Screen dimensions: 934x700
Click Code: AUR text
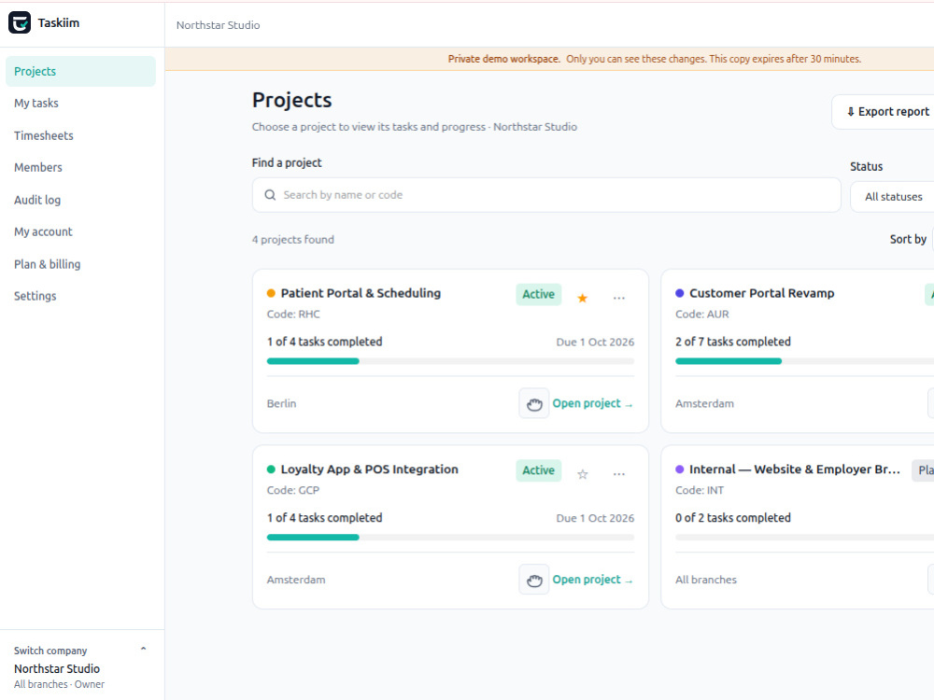pyautogui.click(x=701, y=315)
